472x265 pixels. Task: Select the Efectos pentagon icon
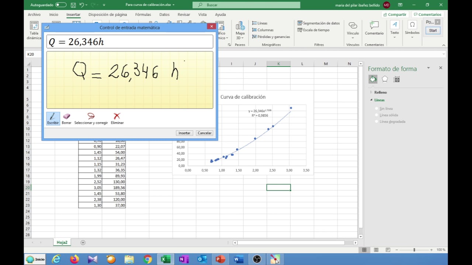pyautogui.click(x=385, y=79)
